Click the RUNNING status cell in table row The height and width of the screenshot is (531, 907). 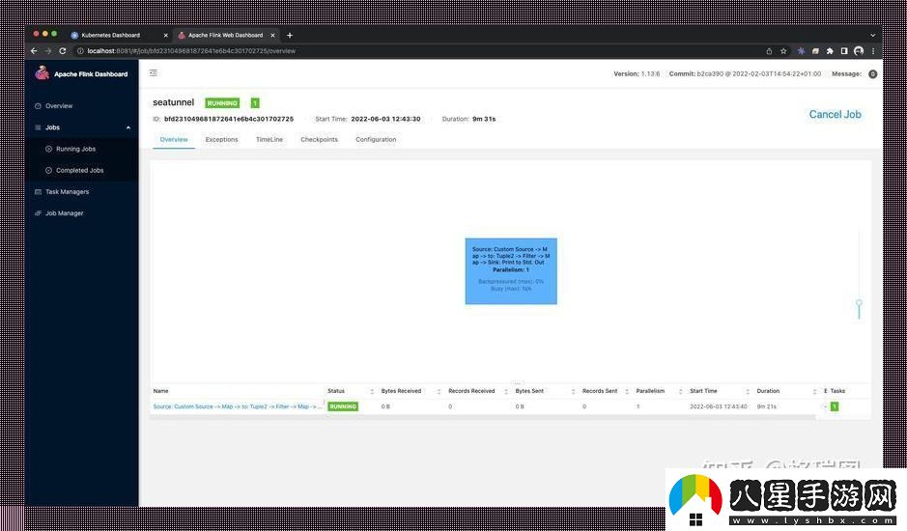[x=343, y=406]
